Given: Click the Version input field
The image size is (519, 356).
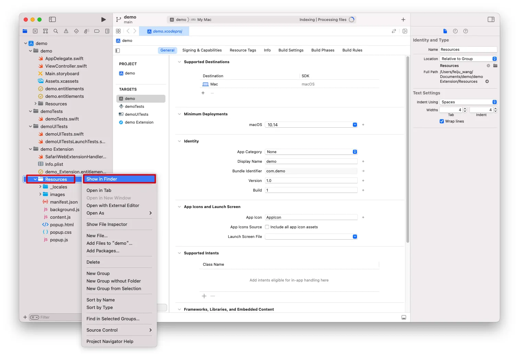Looking at the screenshot, I should click(311, 181).
